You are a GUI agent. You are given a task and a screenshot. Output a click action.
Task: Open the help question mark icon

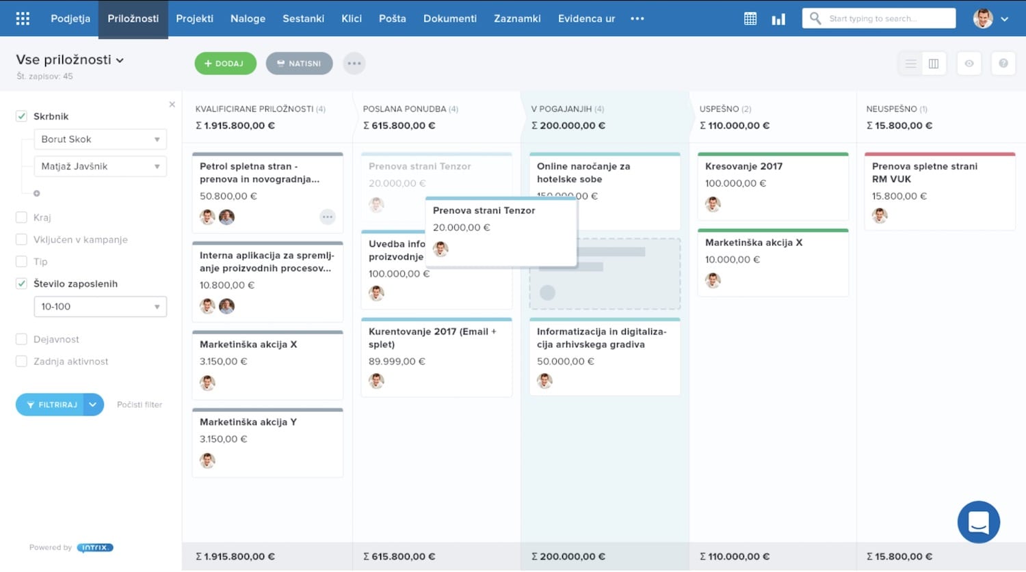coord(1003,63)
